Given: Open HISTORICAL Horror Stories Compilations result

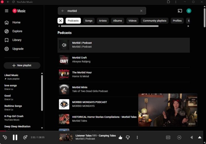Looking at the screenshot, I should (98, 119).
